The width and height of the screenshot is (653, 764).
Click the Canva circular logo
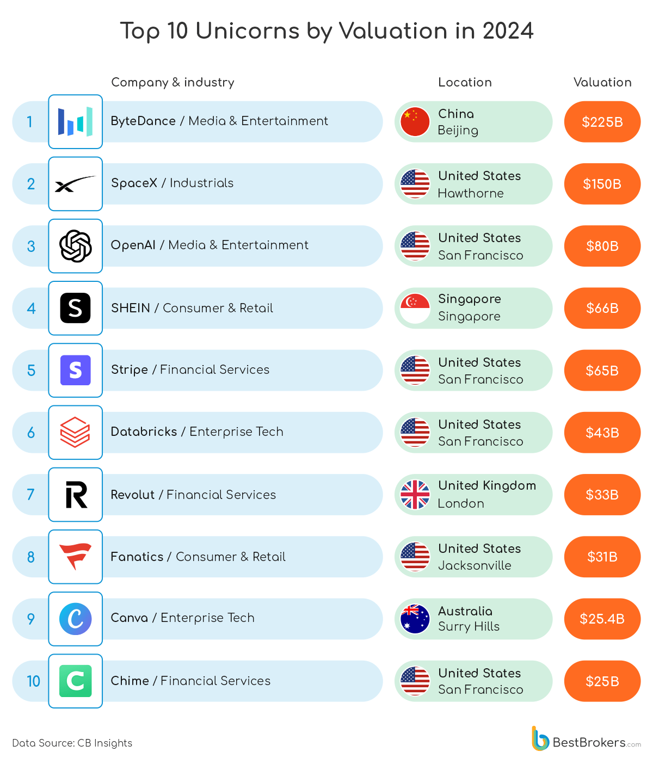75,619
